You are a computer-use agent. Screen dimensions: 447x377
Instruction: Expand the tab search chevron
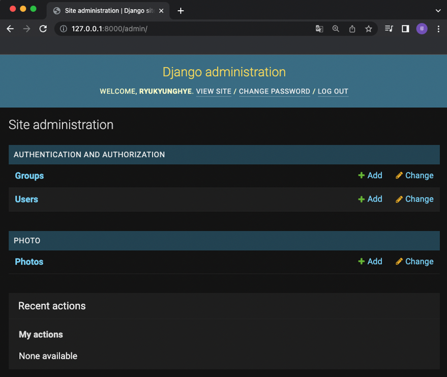[x=438, y=11]
